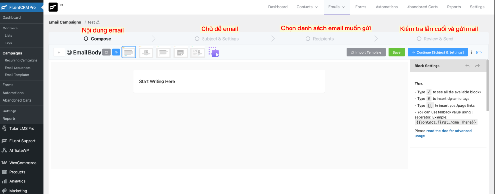495x194 pixels.
Task: Expand the Contacts dropdown in top nav
Action: [307, 7]
